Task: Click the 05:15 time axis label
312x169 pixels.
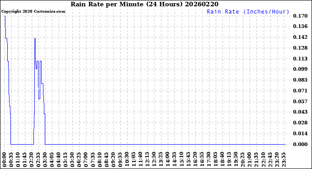Action: coord(66,160)
